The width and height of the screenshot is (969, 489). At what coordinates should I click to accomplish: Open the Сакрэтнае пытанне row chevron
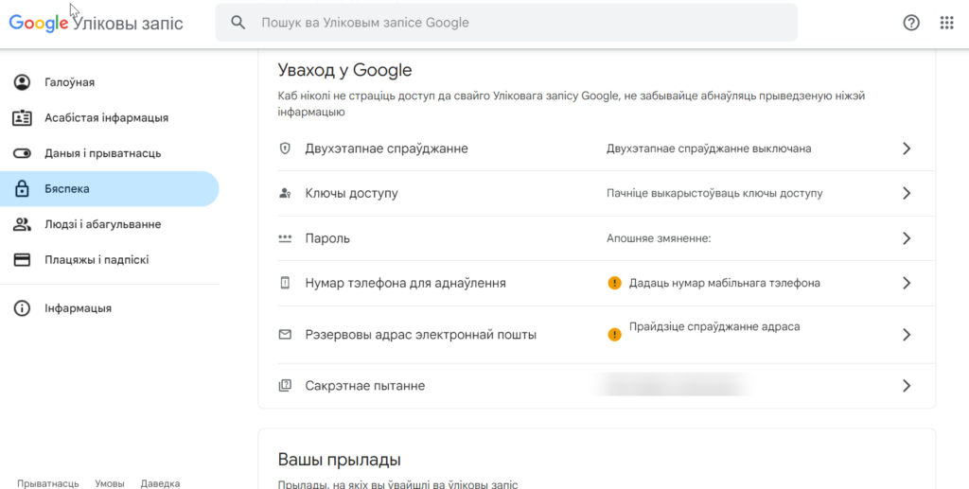[x=907, y=386]
